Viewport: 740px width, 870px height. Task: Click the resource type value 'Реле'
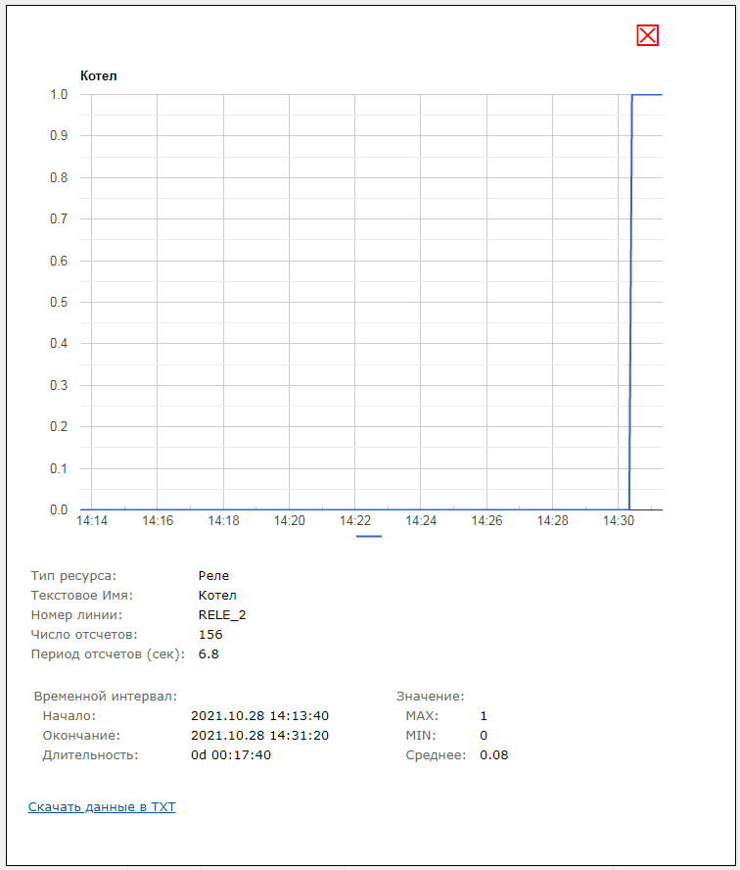213,576
